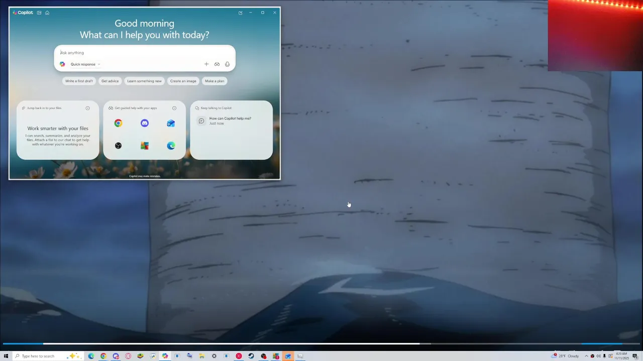Expand the hidden system tray icons chevron
The image size is (643, 361).
[x=586, y=356]
